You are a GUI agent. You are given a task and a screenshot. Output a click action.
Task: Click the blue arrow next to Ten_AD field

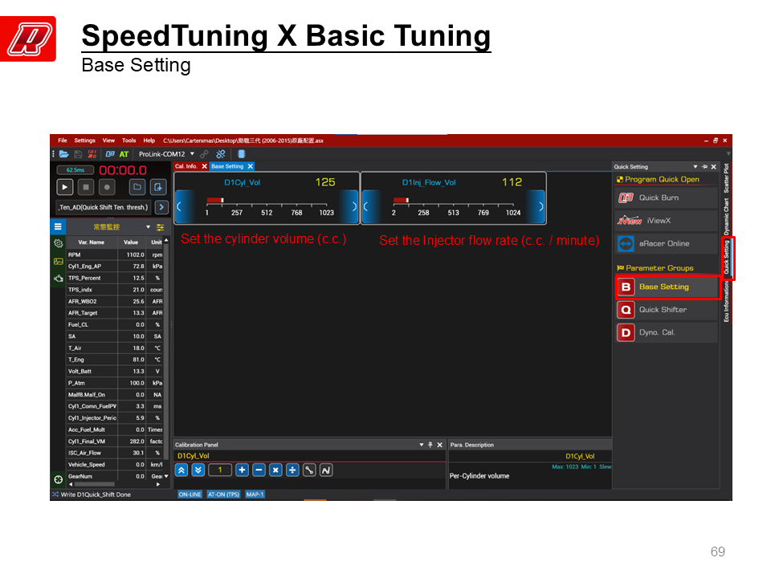pos(161,207)
